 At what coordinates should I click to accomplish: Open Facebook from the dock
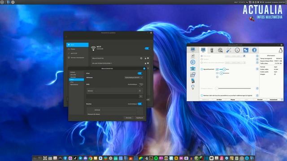point(65,158)
